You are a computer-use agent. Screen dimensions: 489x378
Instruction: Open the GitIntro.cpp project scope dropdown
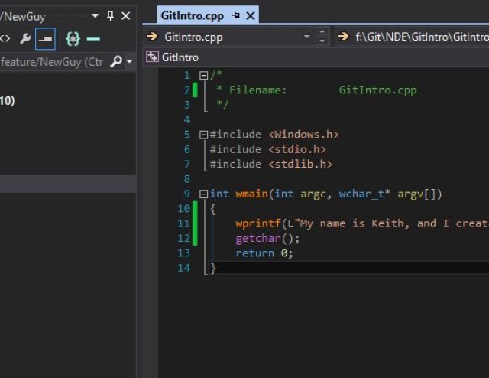307,37
